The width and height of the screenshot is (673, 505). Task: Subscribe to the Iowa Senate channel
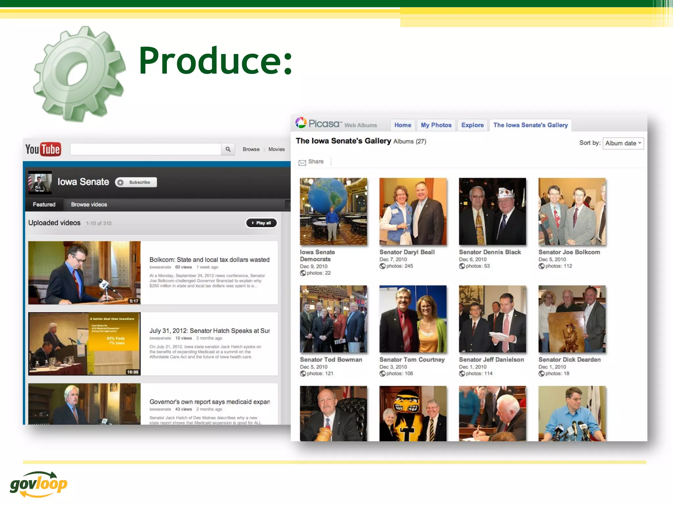136,182
